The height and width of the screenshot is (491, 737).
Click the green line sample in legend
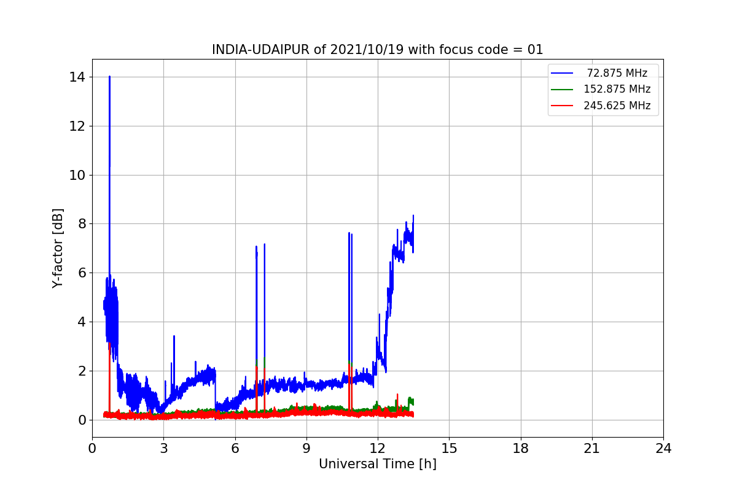[562, 90]
